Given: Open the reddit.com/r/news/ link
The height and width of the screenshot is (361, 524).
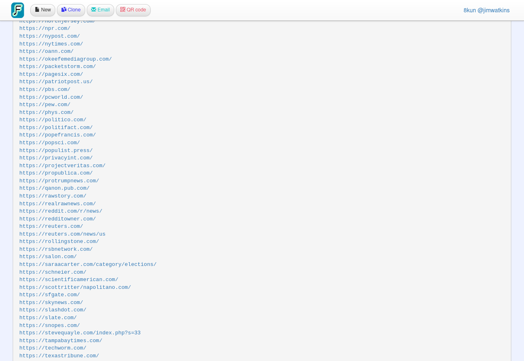Looking at the screenshot, I should (61, 211).
